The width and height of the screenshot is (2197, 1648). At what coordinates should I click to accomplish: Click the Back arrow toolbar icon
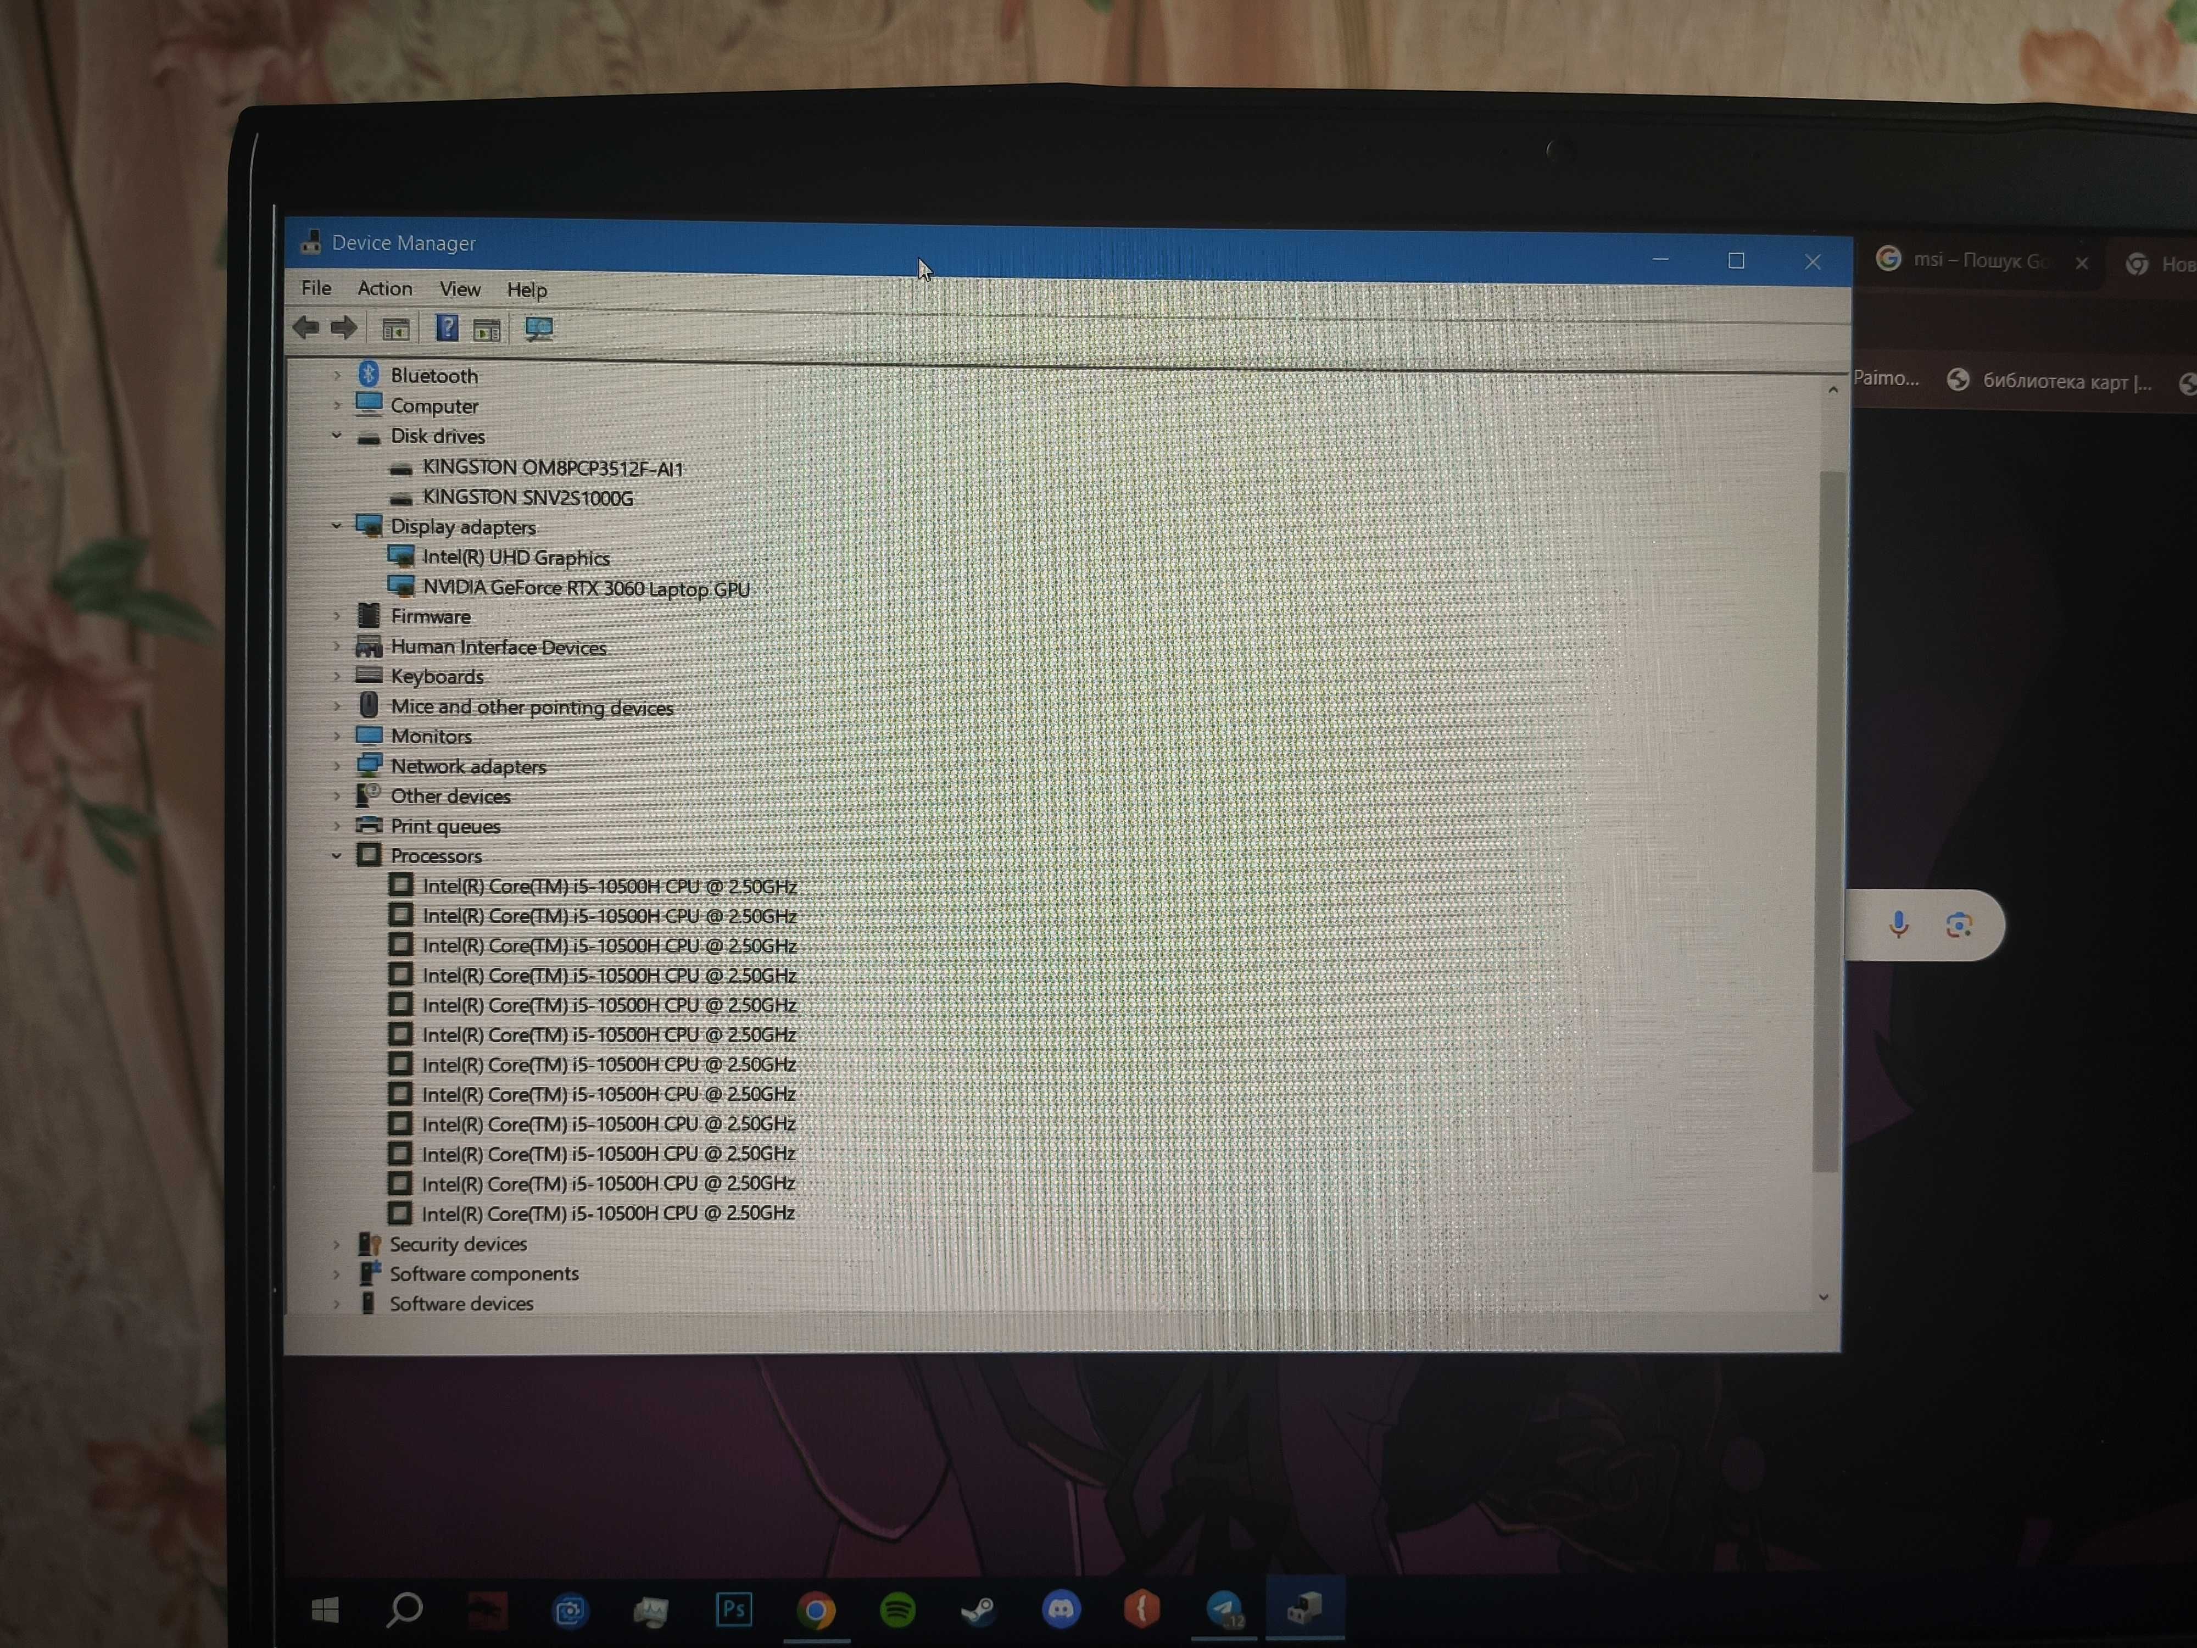(x=307, y=328)
